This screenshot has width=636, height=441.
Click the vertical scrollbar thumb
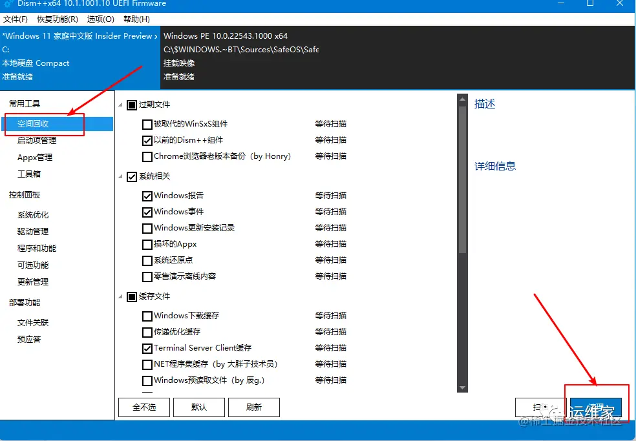[x=462, y=179]
